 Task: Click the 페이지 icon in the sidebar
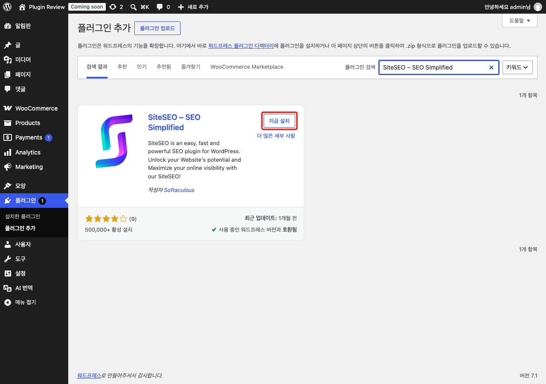[x=8, y=75]
